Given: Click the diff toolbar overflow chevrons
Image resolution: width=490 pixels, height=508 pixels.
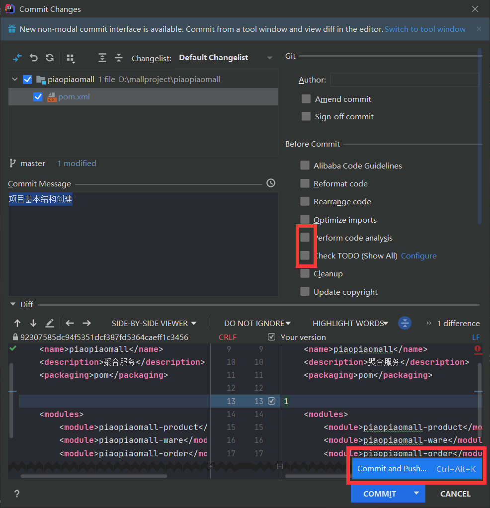Looking at the screenshot, I should pyautogui.click(x=429, y=323).
